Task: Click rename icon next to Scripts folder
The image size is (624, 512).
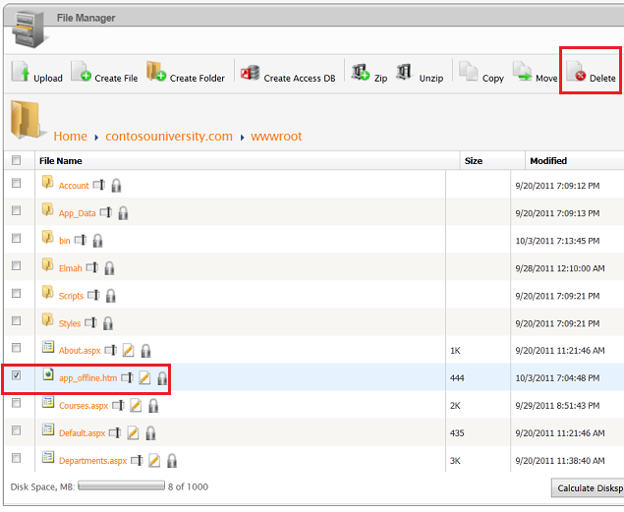Action: coord(93,295)
